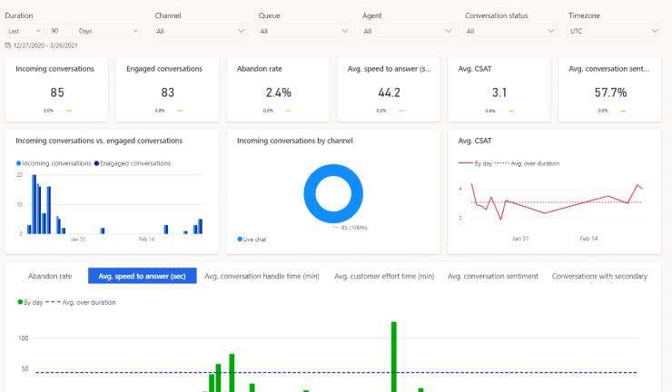Click the Live chat legend marker

tap(240, 239)
